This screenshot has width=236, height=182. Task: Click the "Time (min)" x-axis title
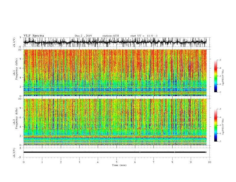pyautogui.click(x=119, y=165)
